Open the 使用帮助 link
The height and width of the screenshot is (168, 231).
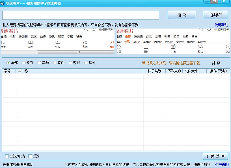(x=221, y=25)
